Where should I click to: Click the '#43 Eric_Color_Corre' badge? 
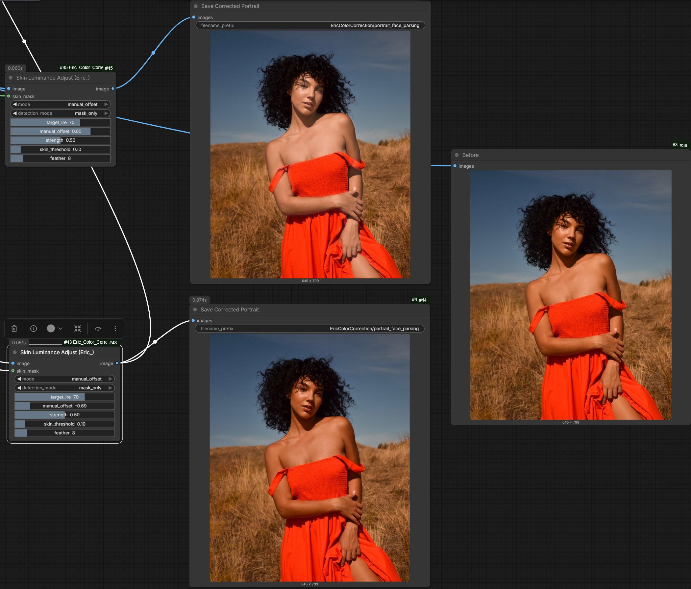pos(86,342)
